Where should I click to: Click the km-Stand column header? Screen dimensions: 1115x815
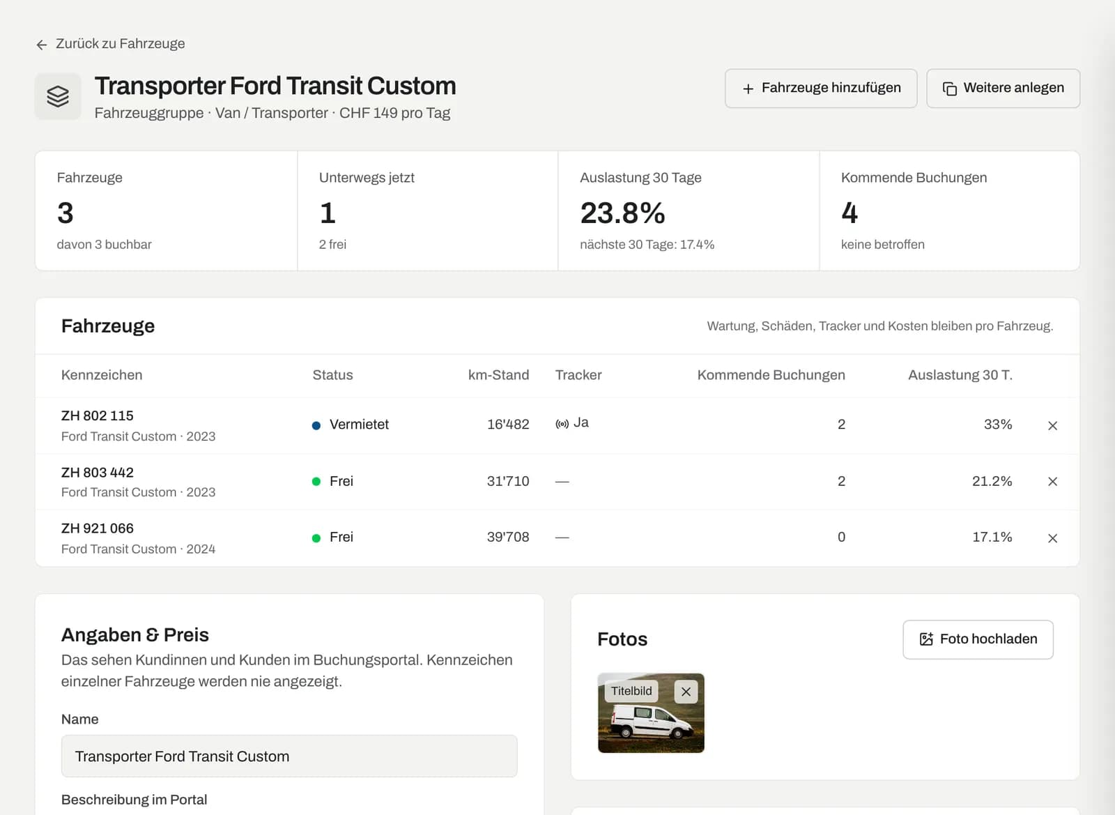(498, 375)
